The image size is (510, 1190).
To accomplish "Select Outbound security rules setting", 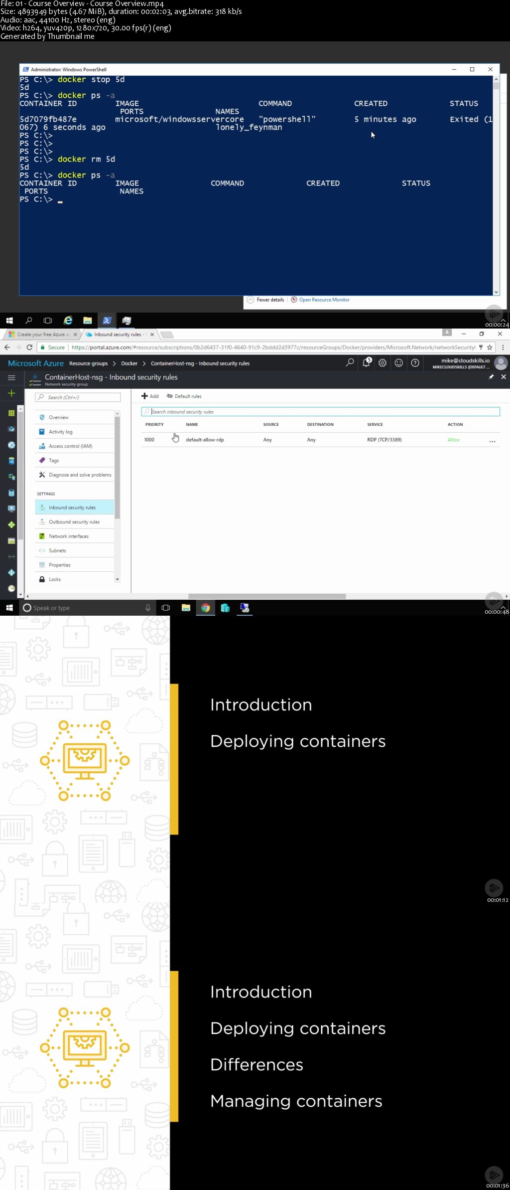I will 75,522.
